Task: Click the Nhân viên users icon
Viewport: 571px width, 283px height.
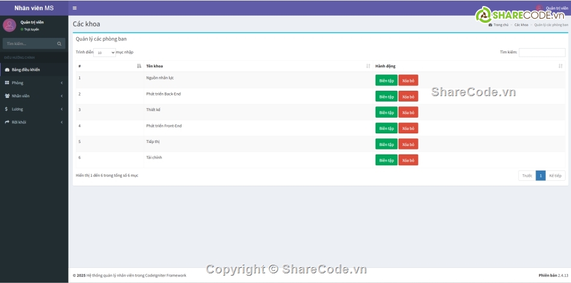Action: pos(7,96)
